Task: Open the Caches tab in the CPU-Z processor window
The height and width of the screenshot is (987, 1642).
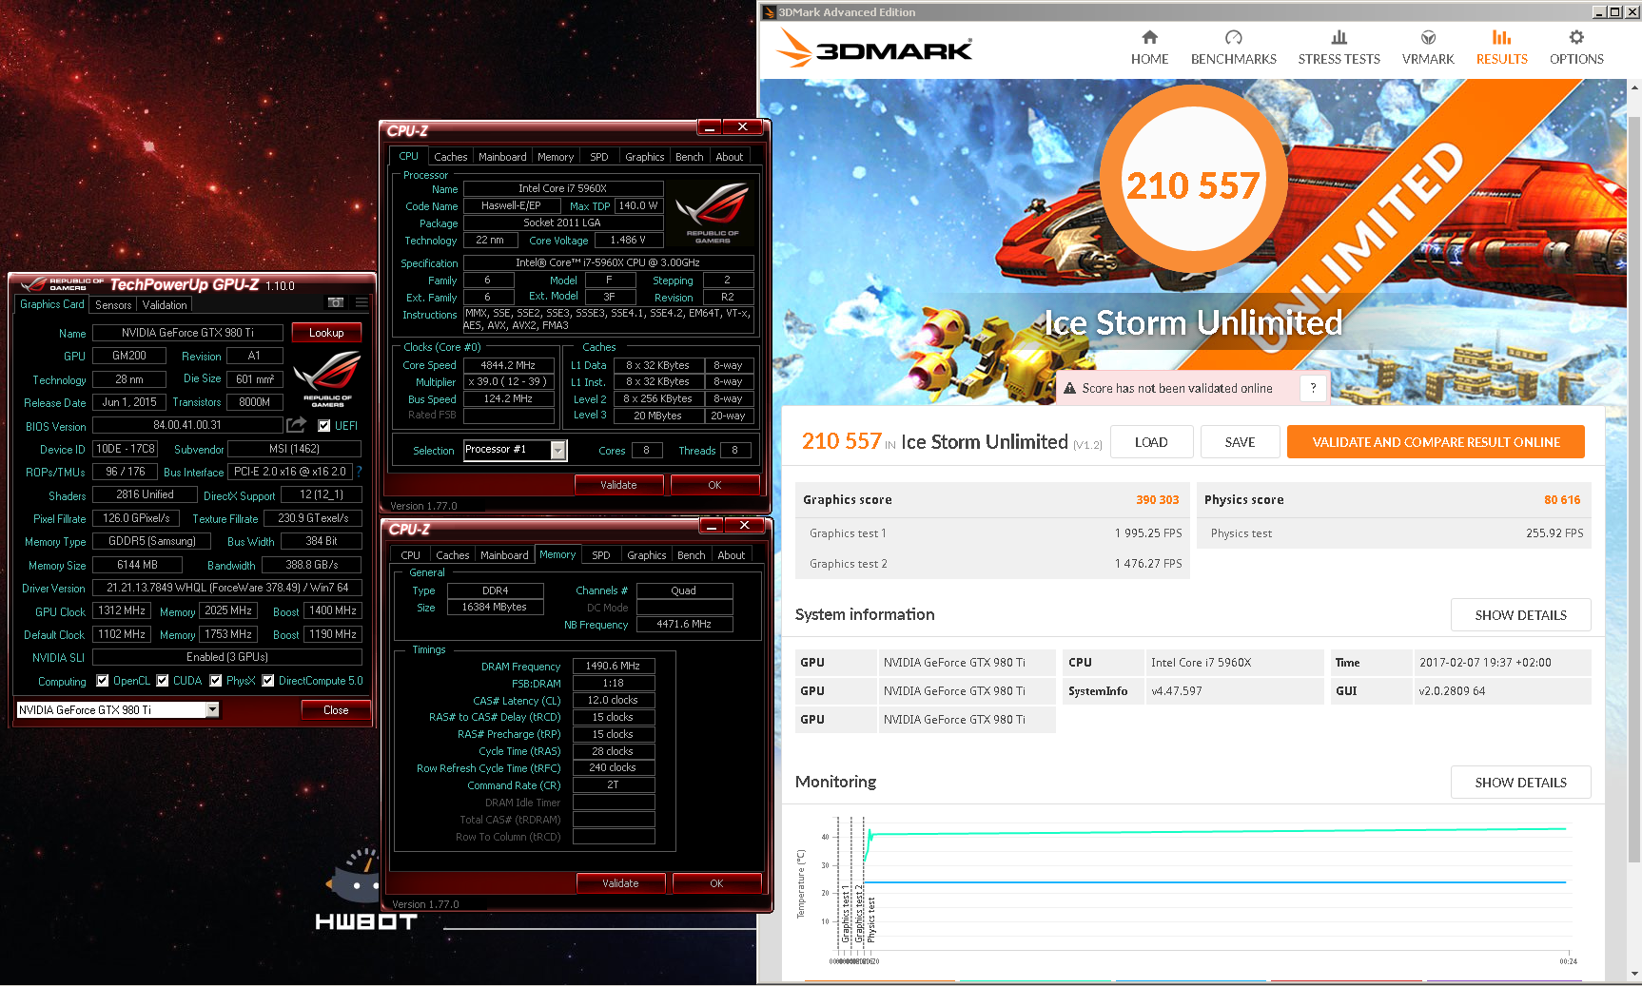Action: point(450,157)
